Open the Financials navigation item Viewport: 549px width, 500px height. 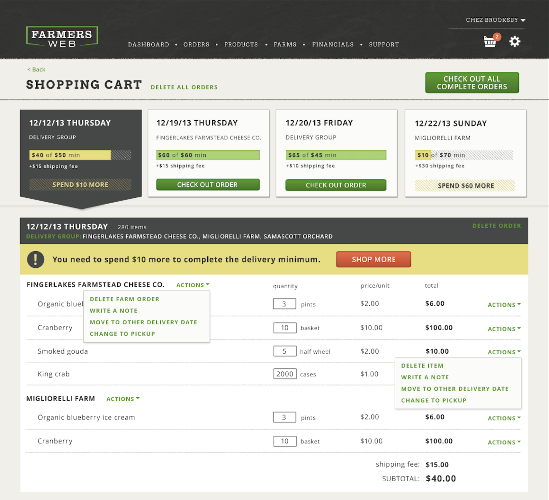coord(333,44)
